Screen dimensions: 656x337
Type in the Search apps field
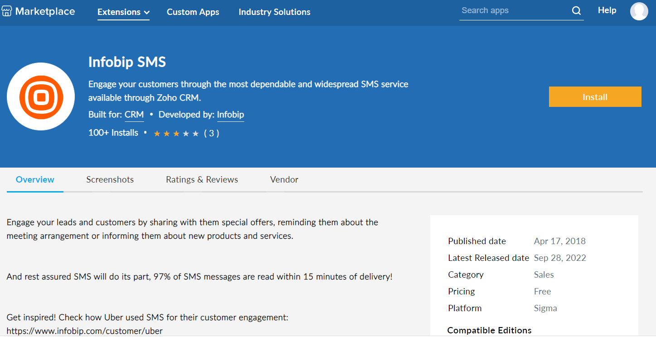click(512, 11)
